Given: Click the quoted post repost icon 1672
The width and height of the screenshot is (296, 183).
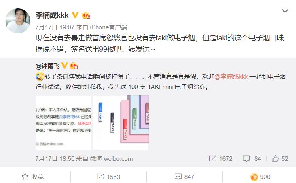Looking at the screenshot, I should (x=220, y=159).
